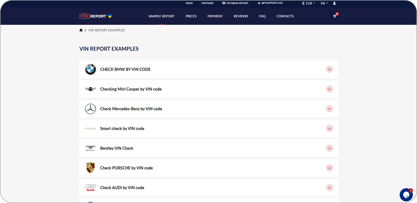Click 'Checking Mini Cooper by VIN code' text
The height and width of the screenshot is (203, 417).
pos(131,89)
